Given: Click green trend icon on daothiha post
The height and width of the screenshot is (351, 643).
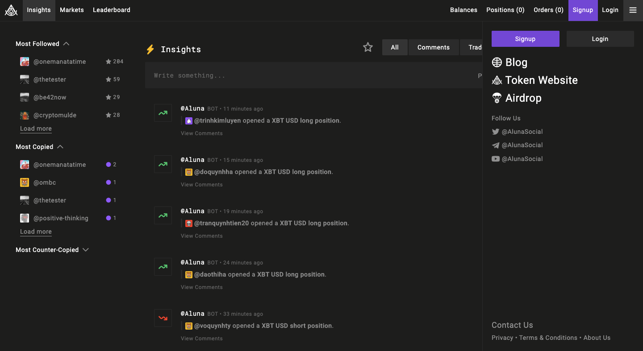Looking at the screenshot, I should point(163,267).
